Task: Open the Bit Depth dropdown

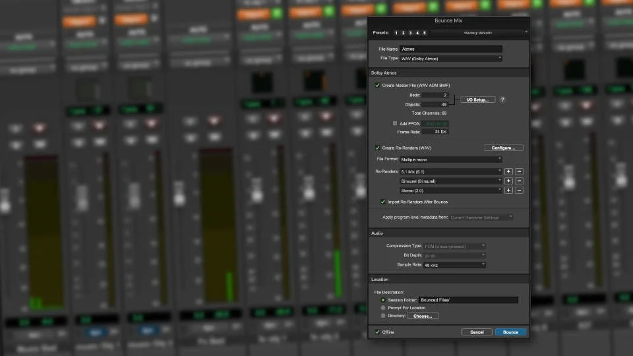Action: [x=454, y=256]
